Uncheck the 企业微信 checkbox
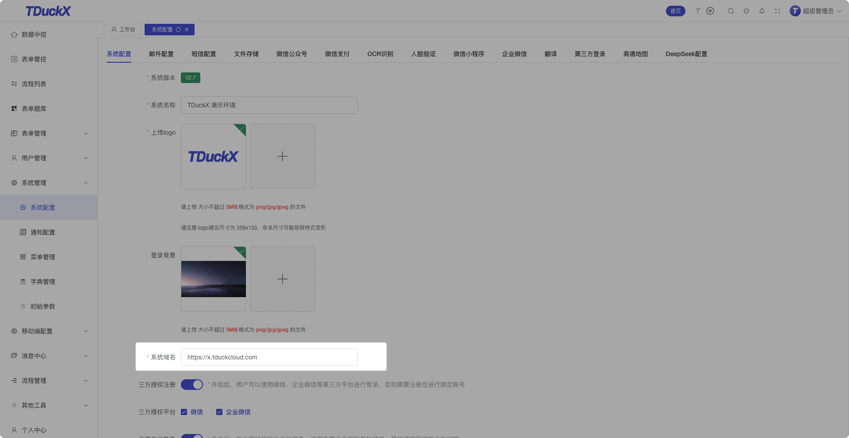The height and width of the screenshot is (438, 849). click(x=219, y=412)
